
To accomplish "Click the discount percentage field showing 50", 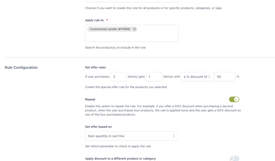I will 225,77.
